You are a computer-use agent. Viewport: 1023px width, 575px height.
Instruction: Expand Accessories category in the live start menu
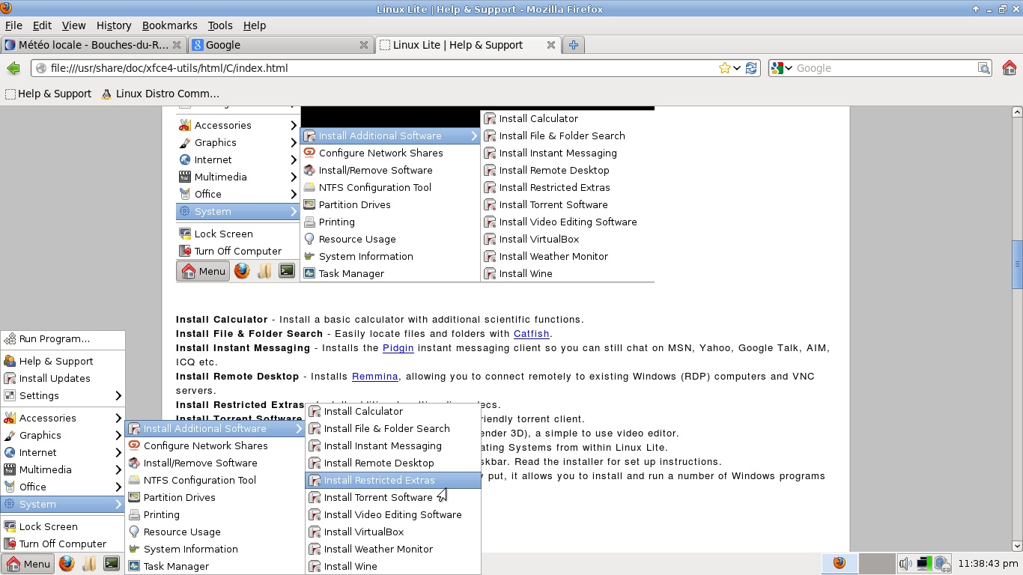63,418
